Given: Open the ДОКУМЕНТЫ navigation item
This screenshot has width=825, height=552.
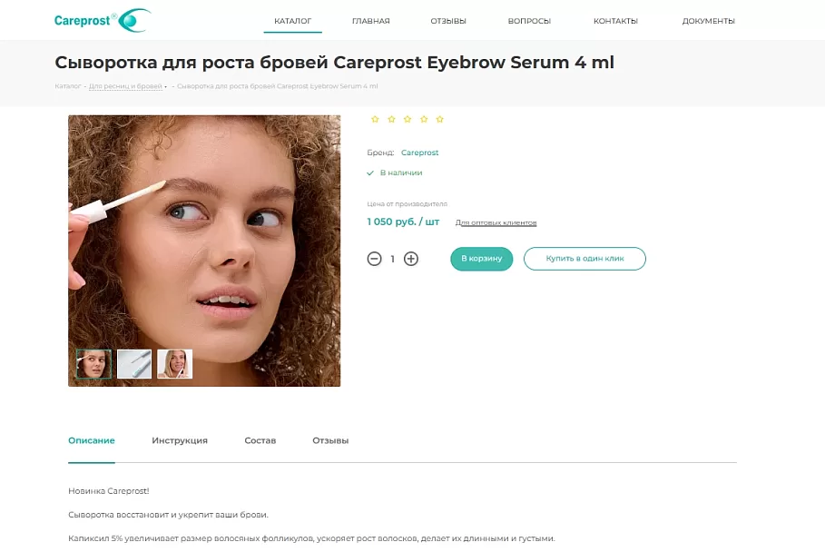Looking at the screenshot, I should click(x=708, y=21).
